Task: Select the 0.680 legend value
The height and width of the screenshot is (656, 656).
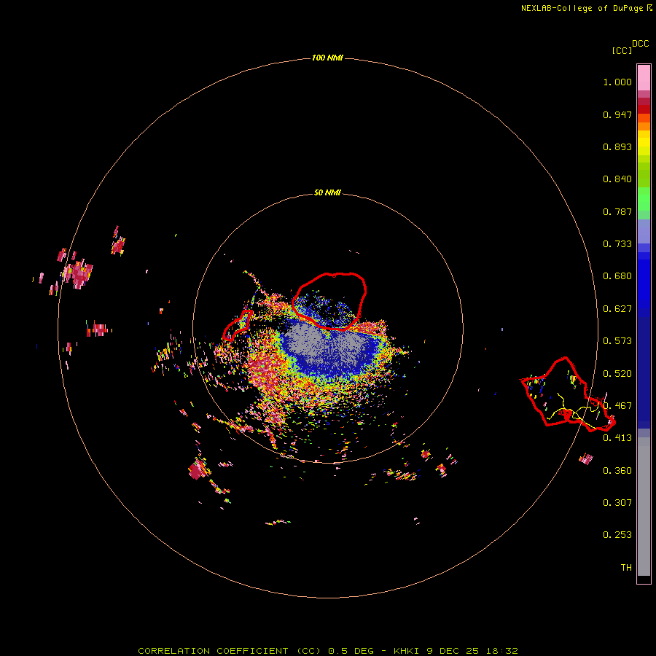Action: tap(617, 276)
